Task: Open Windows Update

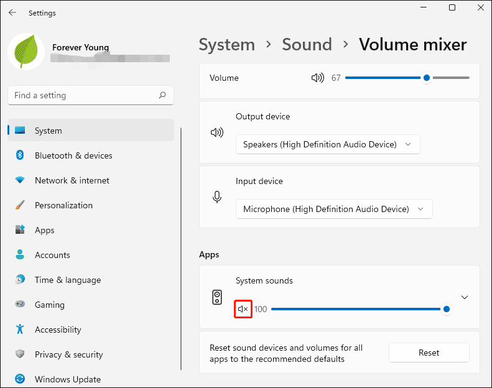Action: pos(91,379)
